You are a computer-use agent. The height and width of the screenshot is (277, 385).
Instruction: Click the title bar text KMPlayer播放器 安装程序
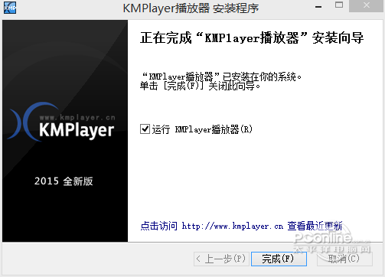click(x=191, y=8)
